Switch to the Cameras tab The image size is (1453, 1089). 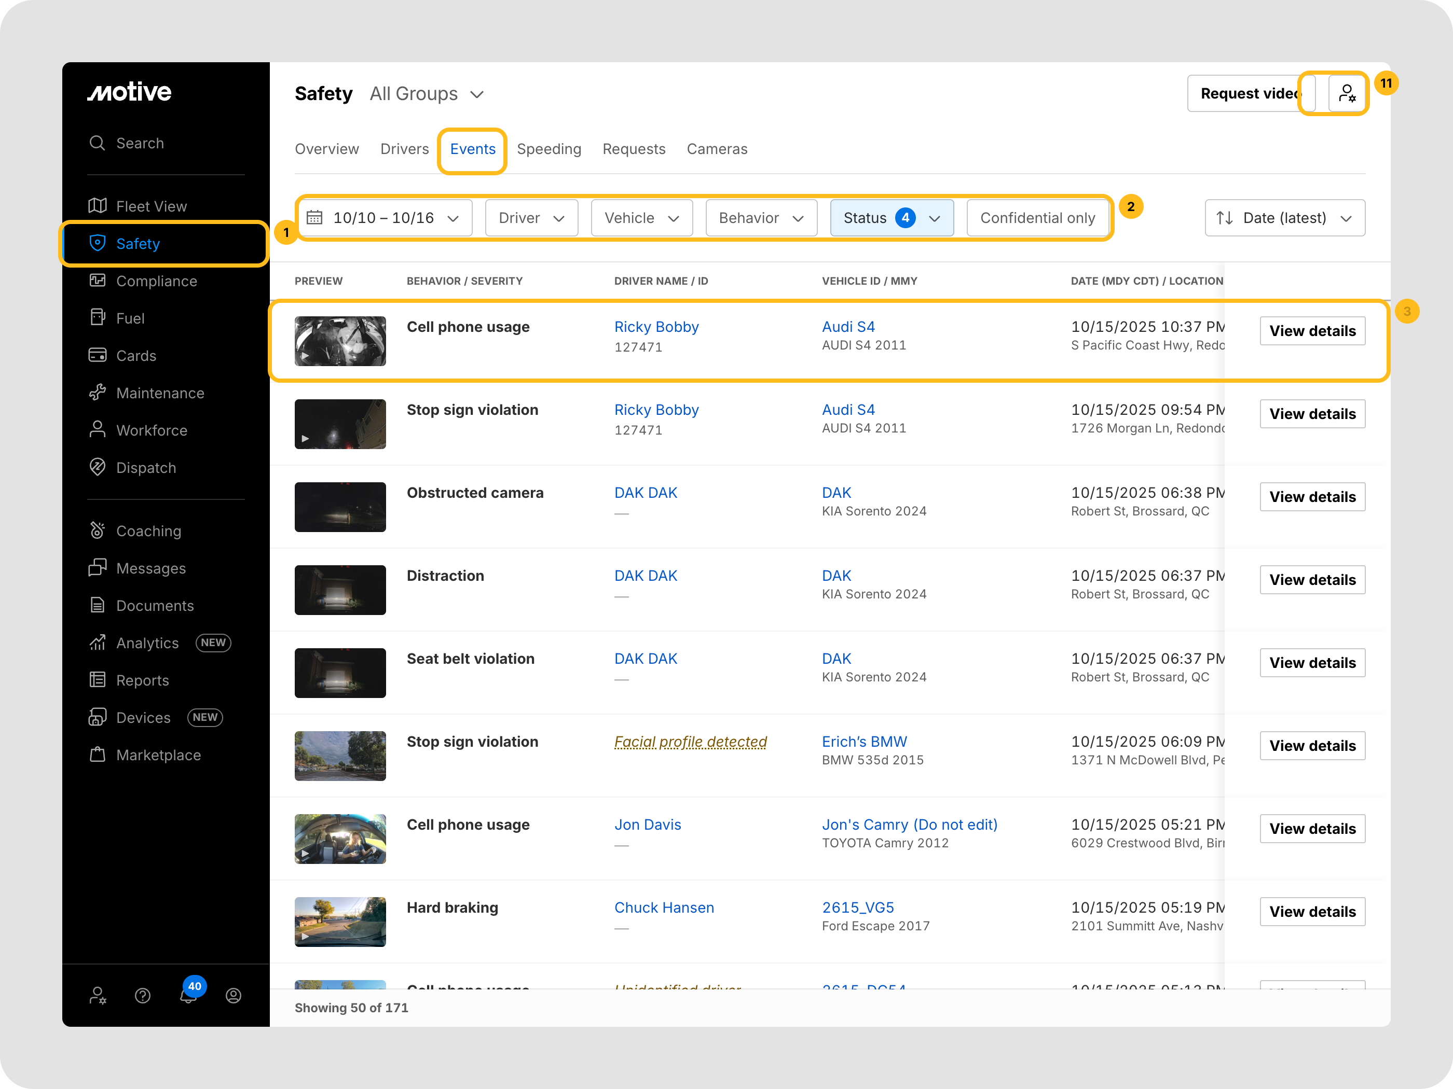click(717, 149)
